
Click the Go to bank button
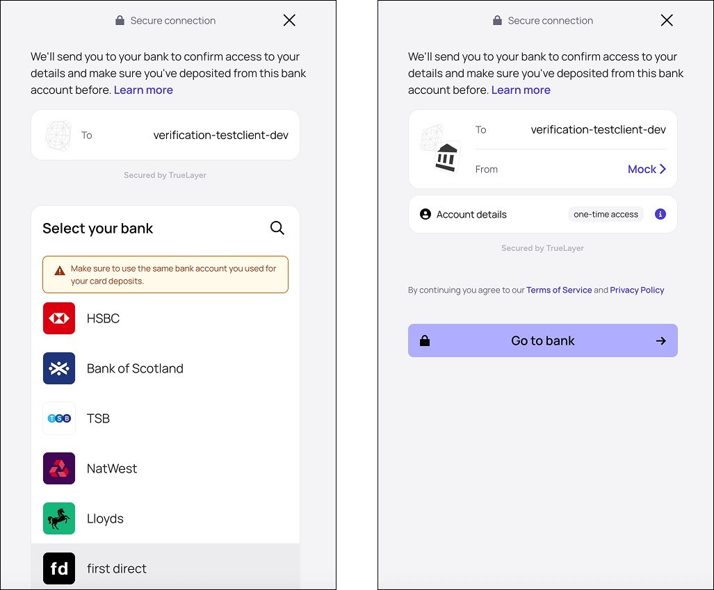coord(543,341)
